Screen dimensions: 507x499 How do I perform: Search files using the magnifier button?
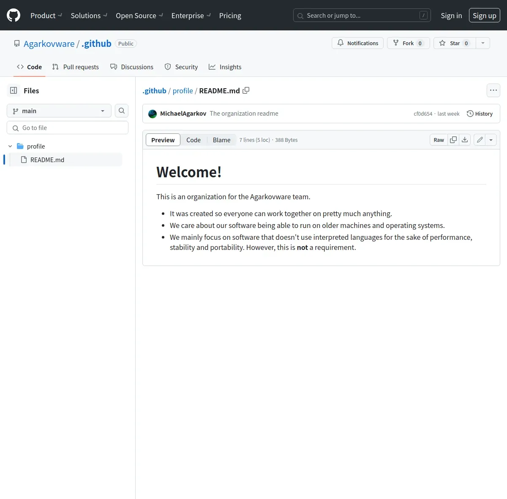(x=122, y=111)
